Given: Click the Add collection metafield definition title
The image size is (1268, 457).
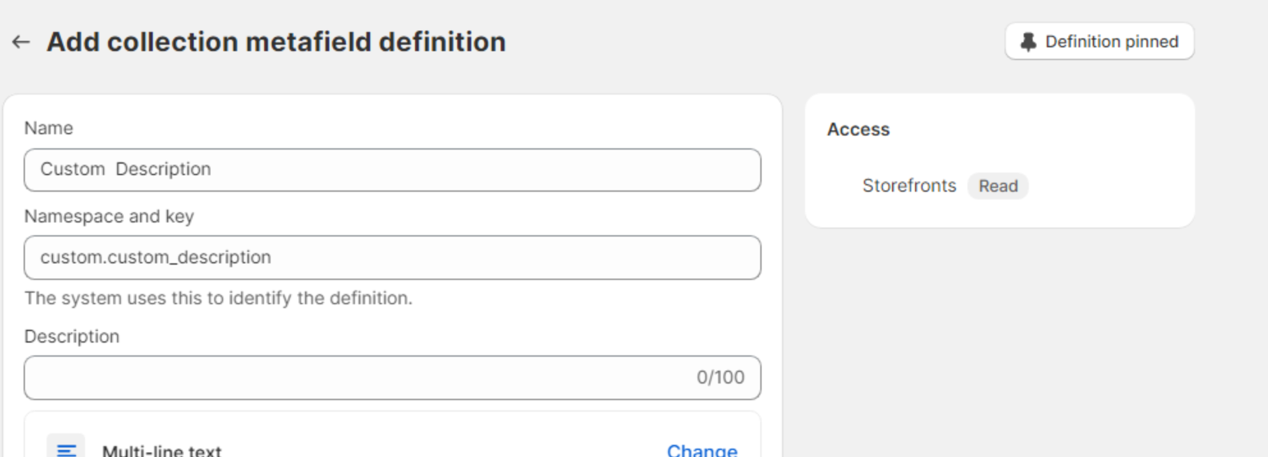Looking at the screenshot, I should 276,42.
